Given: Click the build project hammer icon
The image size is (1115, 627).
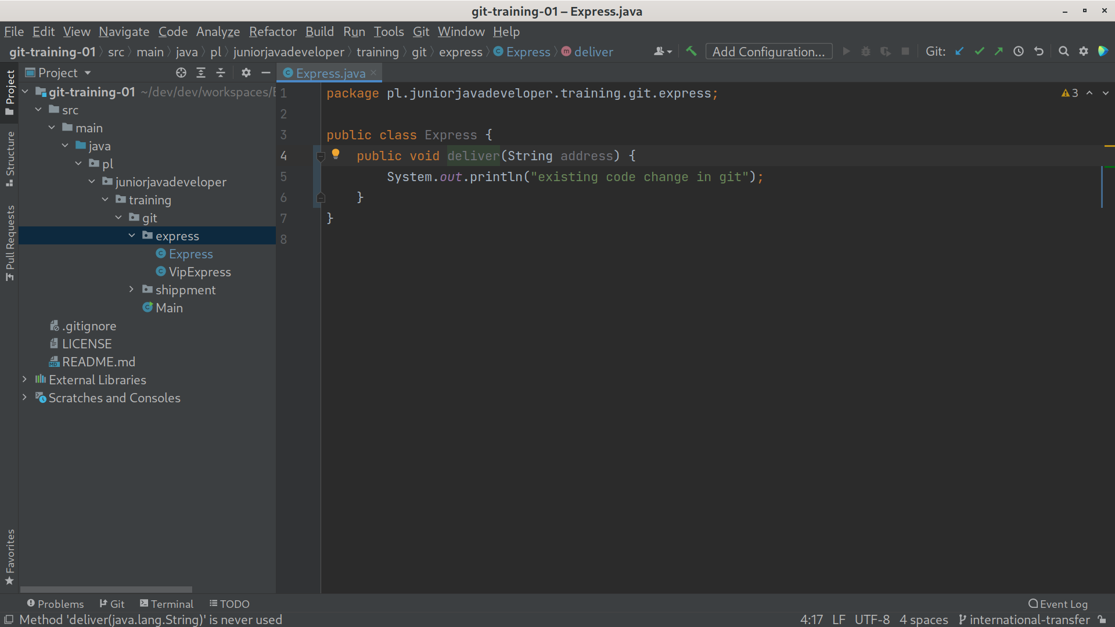Looking at the screenshot, I should pyautogui.click(x=691, y=51).
